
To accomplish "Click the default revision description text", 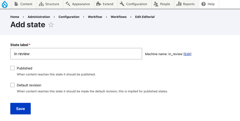I will (x=92, y=91).
